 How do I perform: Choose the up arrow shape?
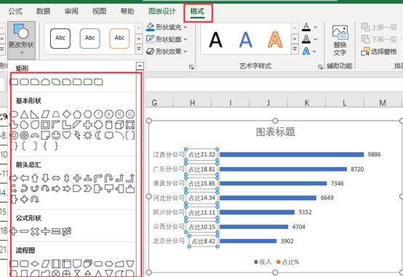tap(35, 178)
